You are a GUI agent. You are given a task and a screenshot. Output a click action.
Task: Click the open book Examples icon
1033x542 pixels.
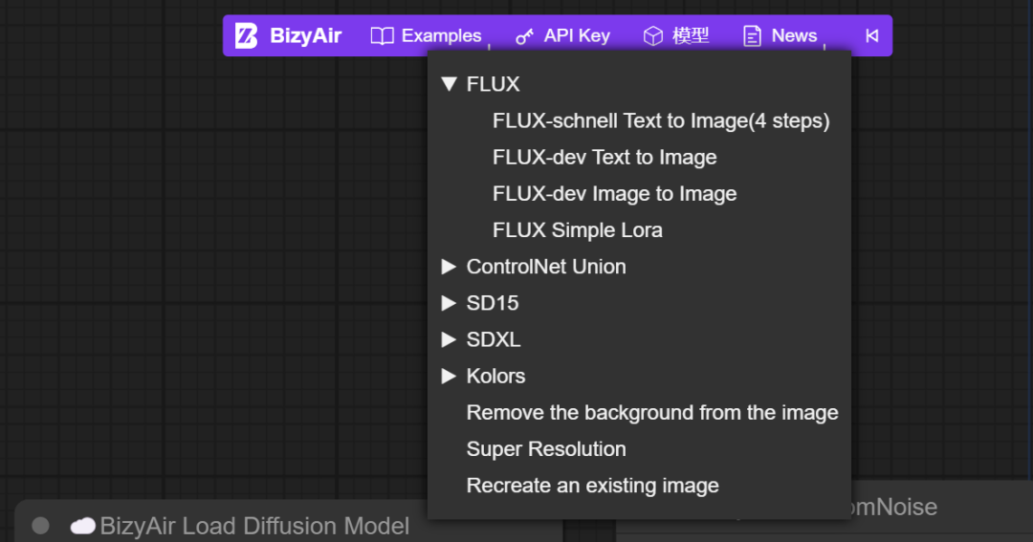382,35
